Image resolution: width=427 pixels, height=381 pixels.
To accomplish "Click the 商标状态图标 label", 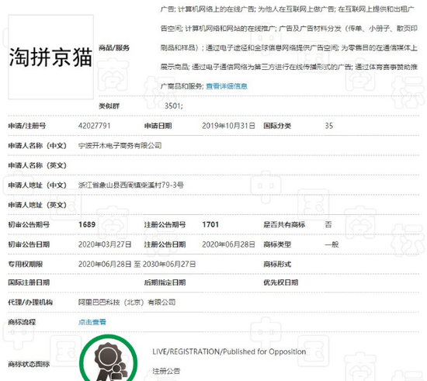I will pos(29,364).
